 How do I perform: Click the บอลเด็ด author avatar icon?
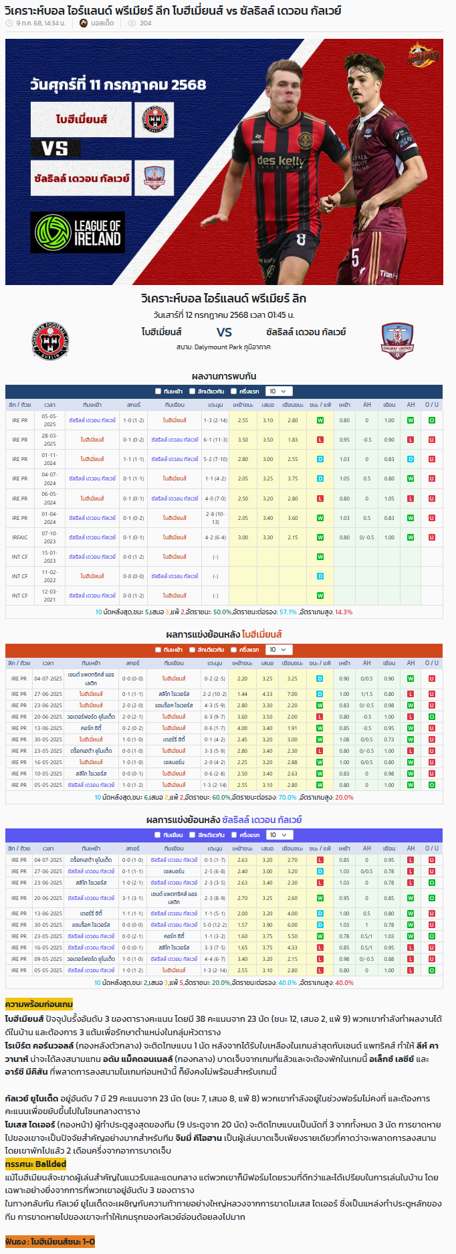(x=84, y=23)
